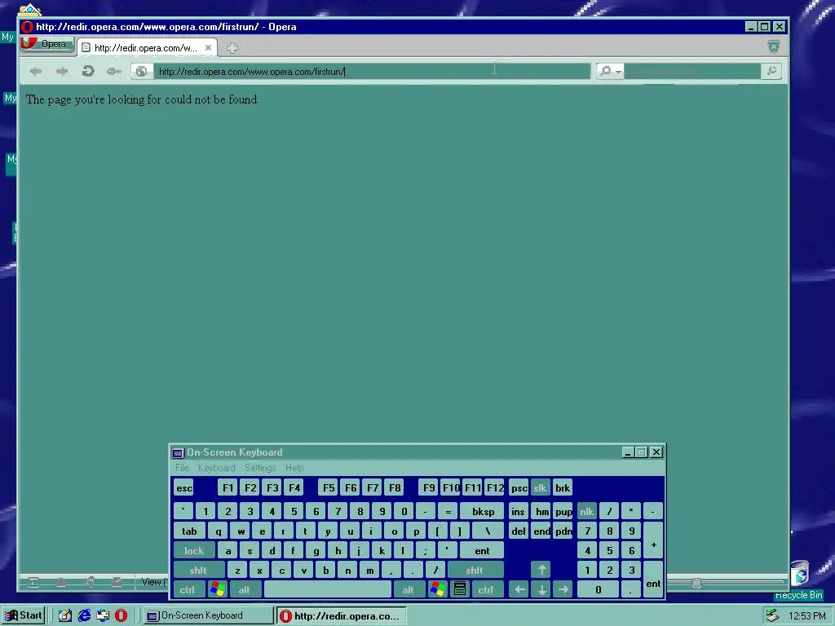
Task: Click the Show Desktop quick launch icon
Action: tap(65, 616)
